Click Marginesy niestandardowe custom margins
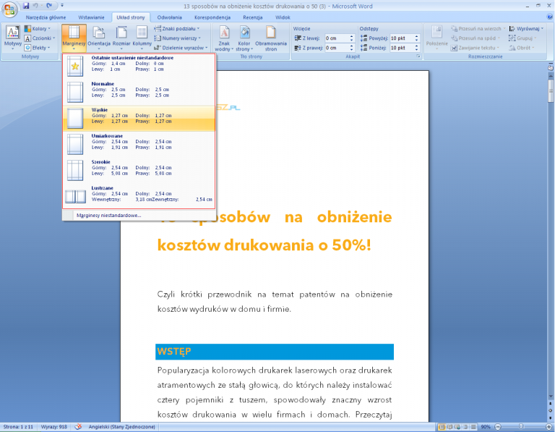The image size is (555, 432). (x=109, y=215)
